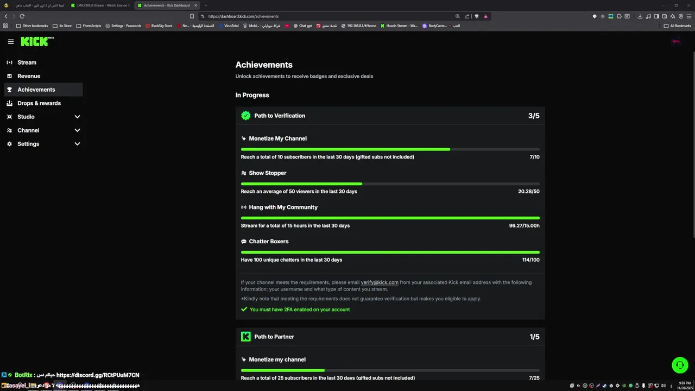
Task: Click the verify@kick.com email link
Action: click(380, 282)
